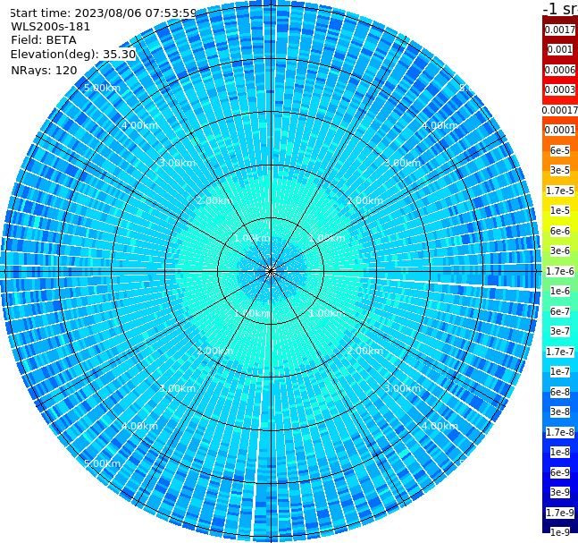Click the -1 sr units heading

[x=560, y=9]
